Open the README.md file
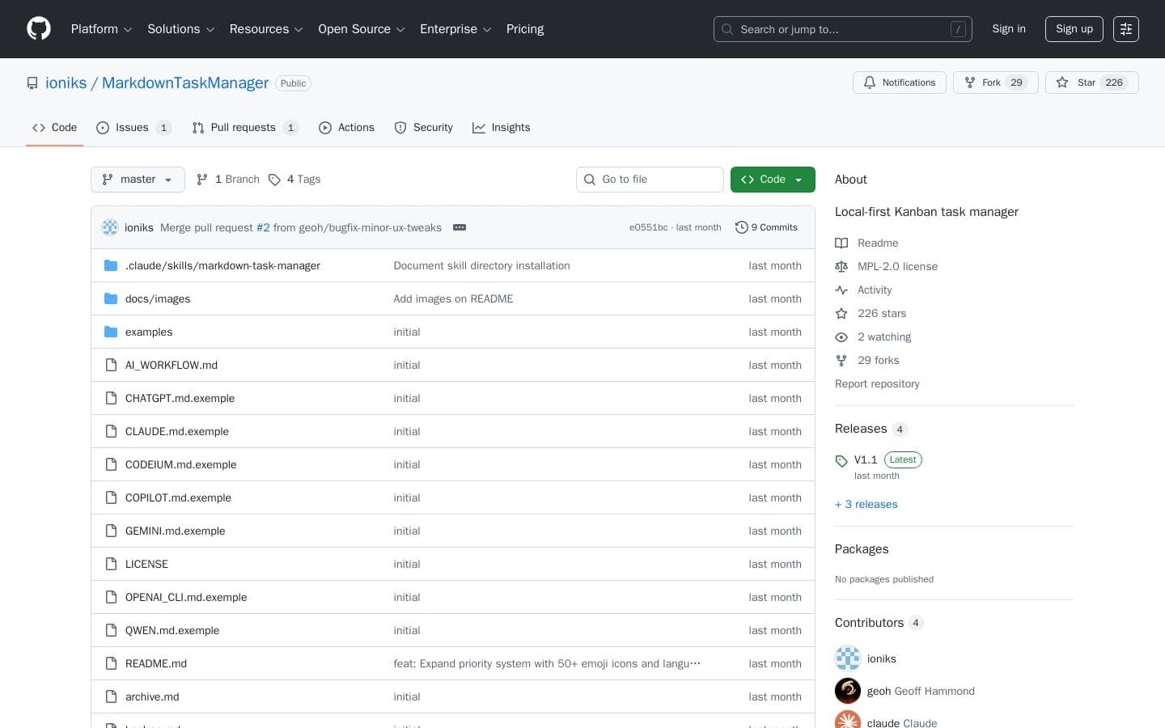The height and width of the screenshot is (728, 1165). 155,663
